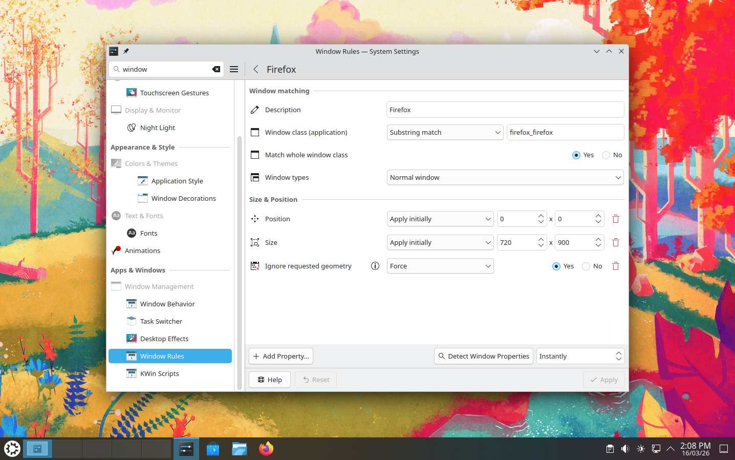The height and width of the screenshot is (460, 735).
Task: Select Yes for Ignore requested geometry
Action: (563, 266)
